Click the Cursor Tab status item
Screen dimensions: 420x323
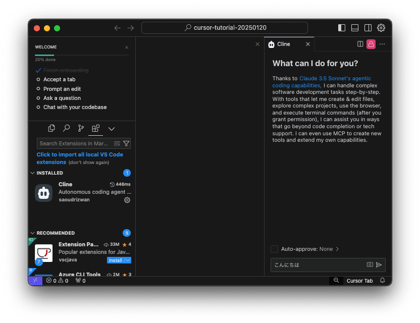click(359, 281)
